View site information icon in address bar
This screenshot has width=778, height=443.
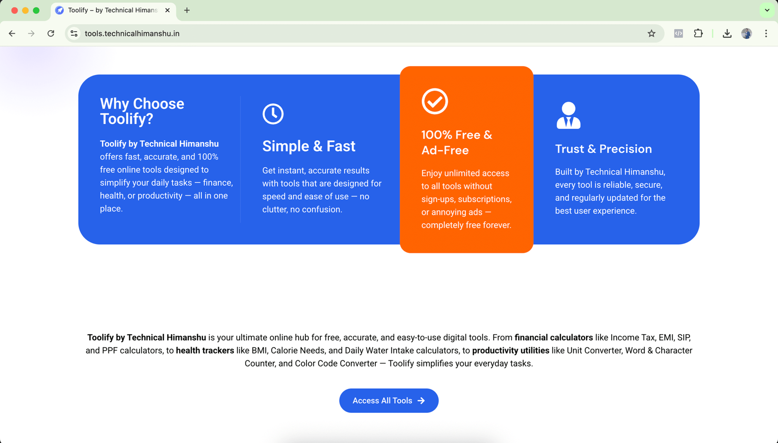tap(74, 34)
